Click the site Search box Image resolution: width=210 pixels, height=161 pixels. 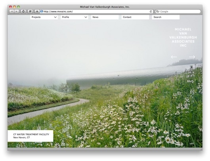(x=166, y=17)
